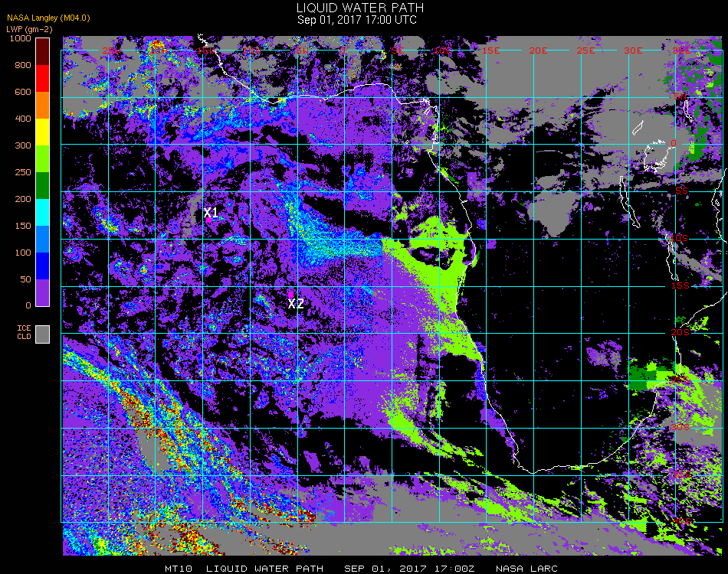This screenshot has width=728, height=574.
Task: Click the '5S' latitude label
Action: click(x=681, y=191)
